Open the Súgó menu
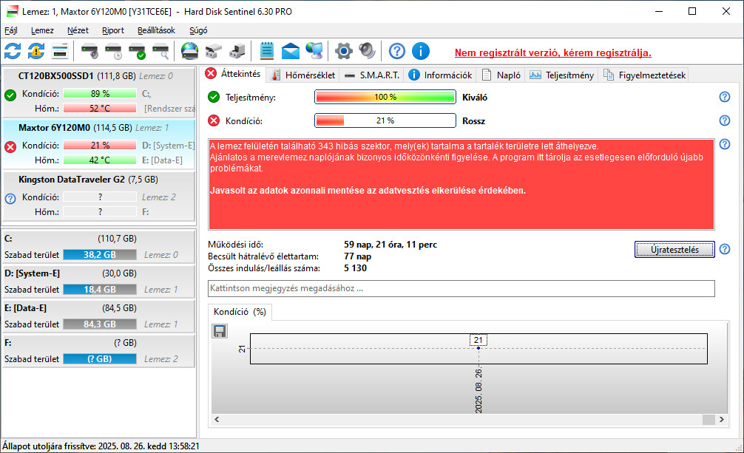Viewport: 744px width, 453px height. coord(198,30)
